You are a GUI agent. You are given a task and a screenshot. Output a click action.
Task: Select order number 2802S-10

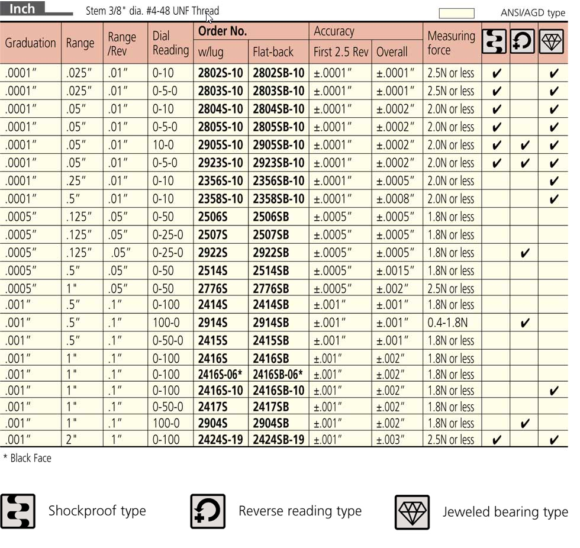point(220,73)
